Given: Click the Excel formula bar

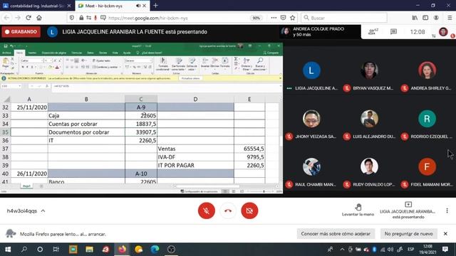Looking at the screenshot, I should point(166,86).
